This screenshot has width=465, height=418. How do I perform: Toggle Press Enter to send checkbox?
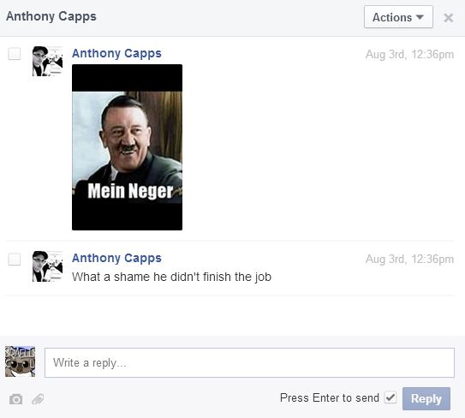(390, 397)
